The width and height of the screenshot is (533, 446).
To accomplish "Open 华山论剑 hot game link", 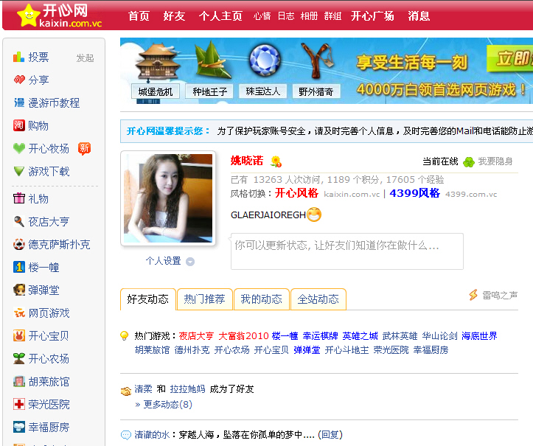I will [439, 336].
